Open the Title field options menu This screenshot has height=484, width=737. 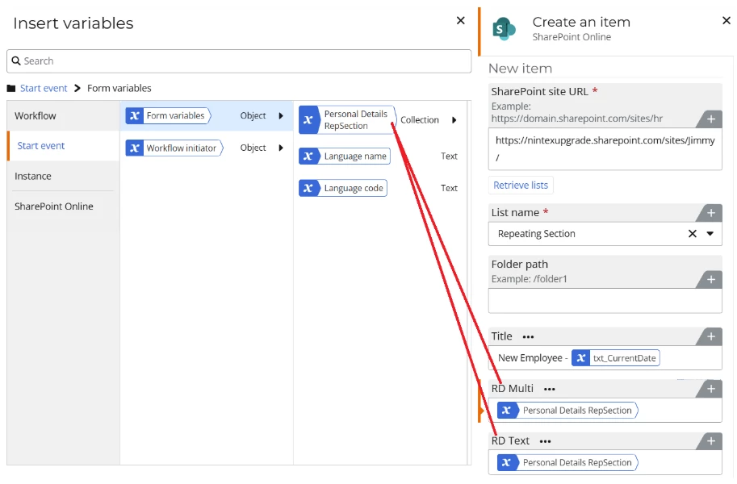point(528,337)
